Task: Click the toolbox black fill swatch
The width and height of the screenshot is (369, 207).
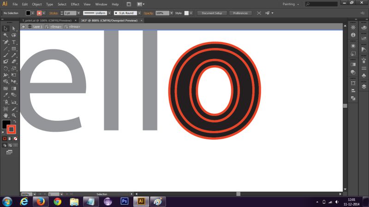Action: pos(6,124)
